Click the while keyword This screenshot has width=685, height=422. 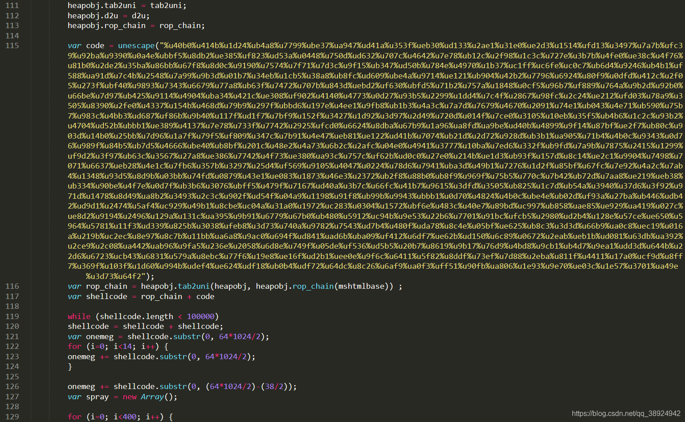[x=79, y=316]
